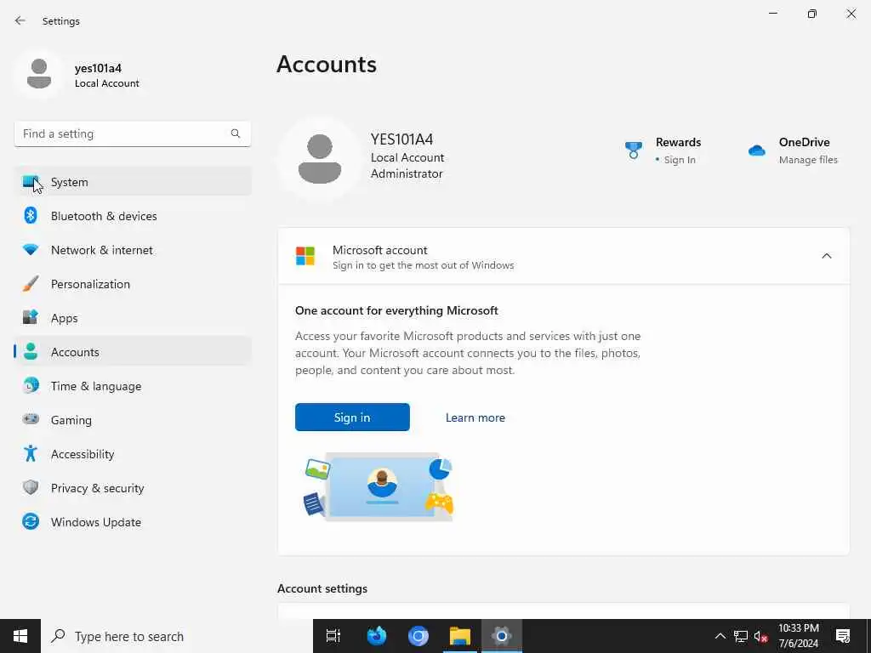Click OneDrive Manage files text
Viewport: 871px width, 653px height.
pyautogui.click(x=808, y=160)
